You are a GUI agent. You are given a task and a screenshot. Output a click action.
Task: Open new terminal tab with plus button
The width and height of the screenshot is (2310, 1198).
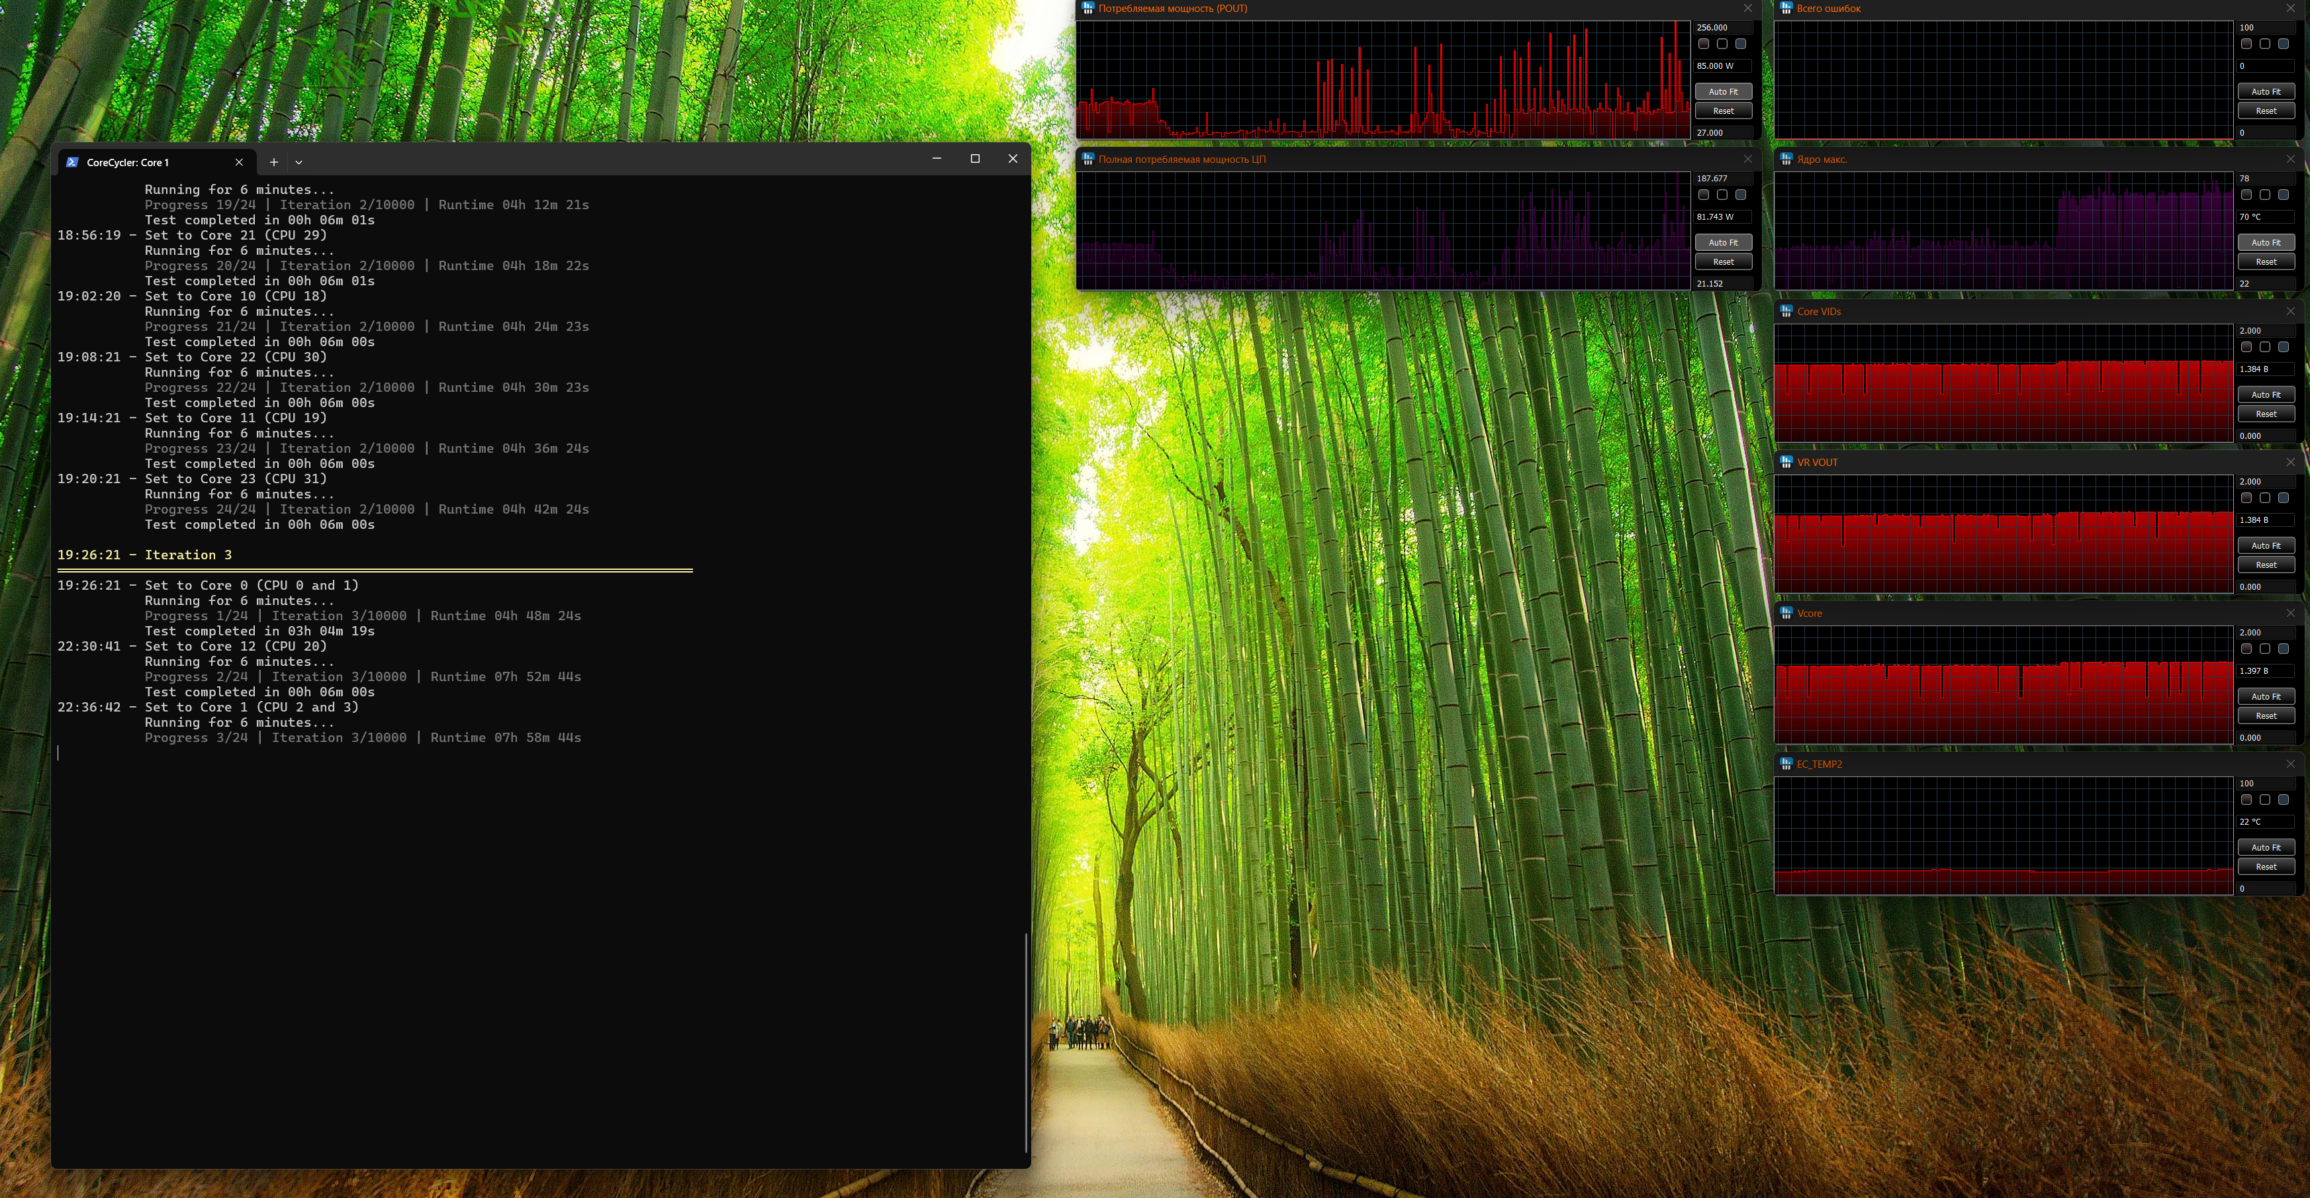pos(273,162)
